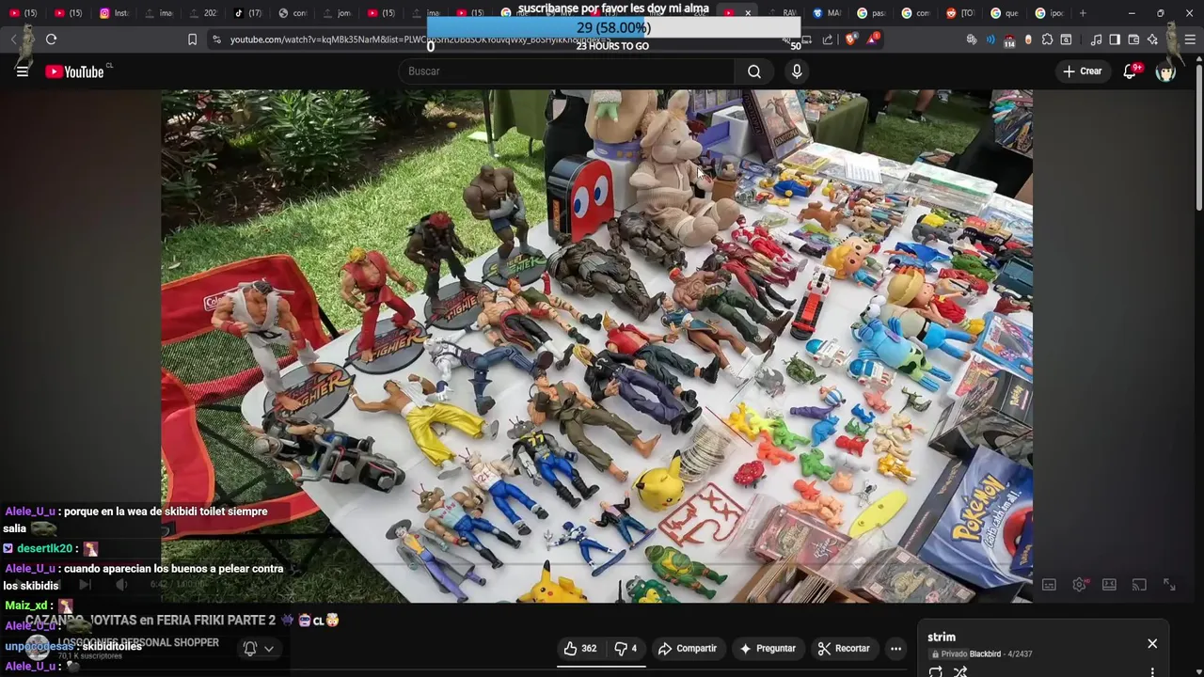Click the YouTube search magnifier button
Image resolution: width=1204 pixels, height=677 pixels.
tap(754, 71)
